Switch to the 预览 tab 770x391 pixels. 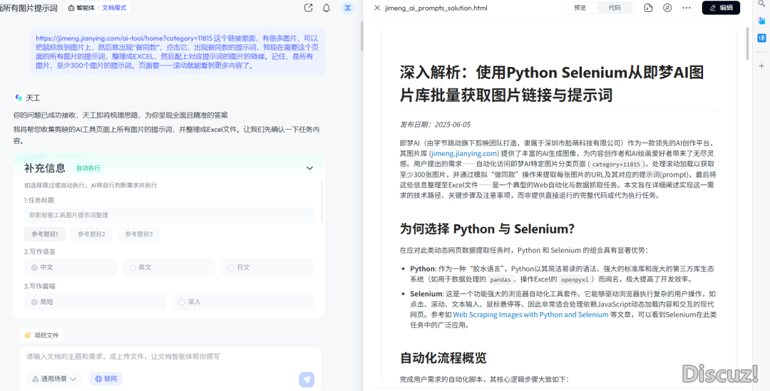click(x=580, y=8)
